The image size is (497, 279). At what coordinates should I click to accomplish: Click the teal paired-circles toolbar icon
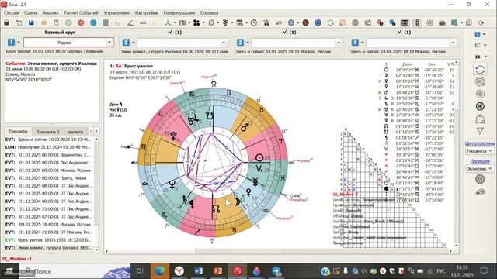(392, 22)
